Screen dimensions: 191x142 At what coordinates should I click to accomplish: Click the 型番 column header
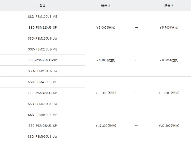tap(43, 6)
